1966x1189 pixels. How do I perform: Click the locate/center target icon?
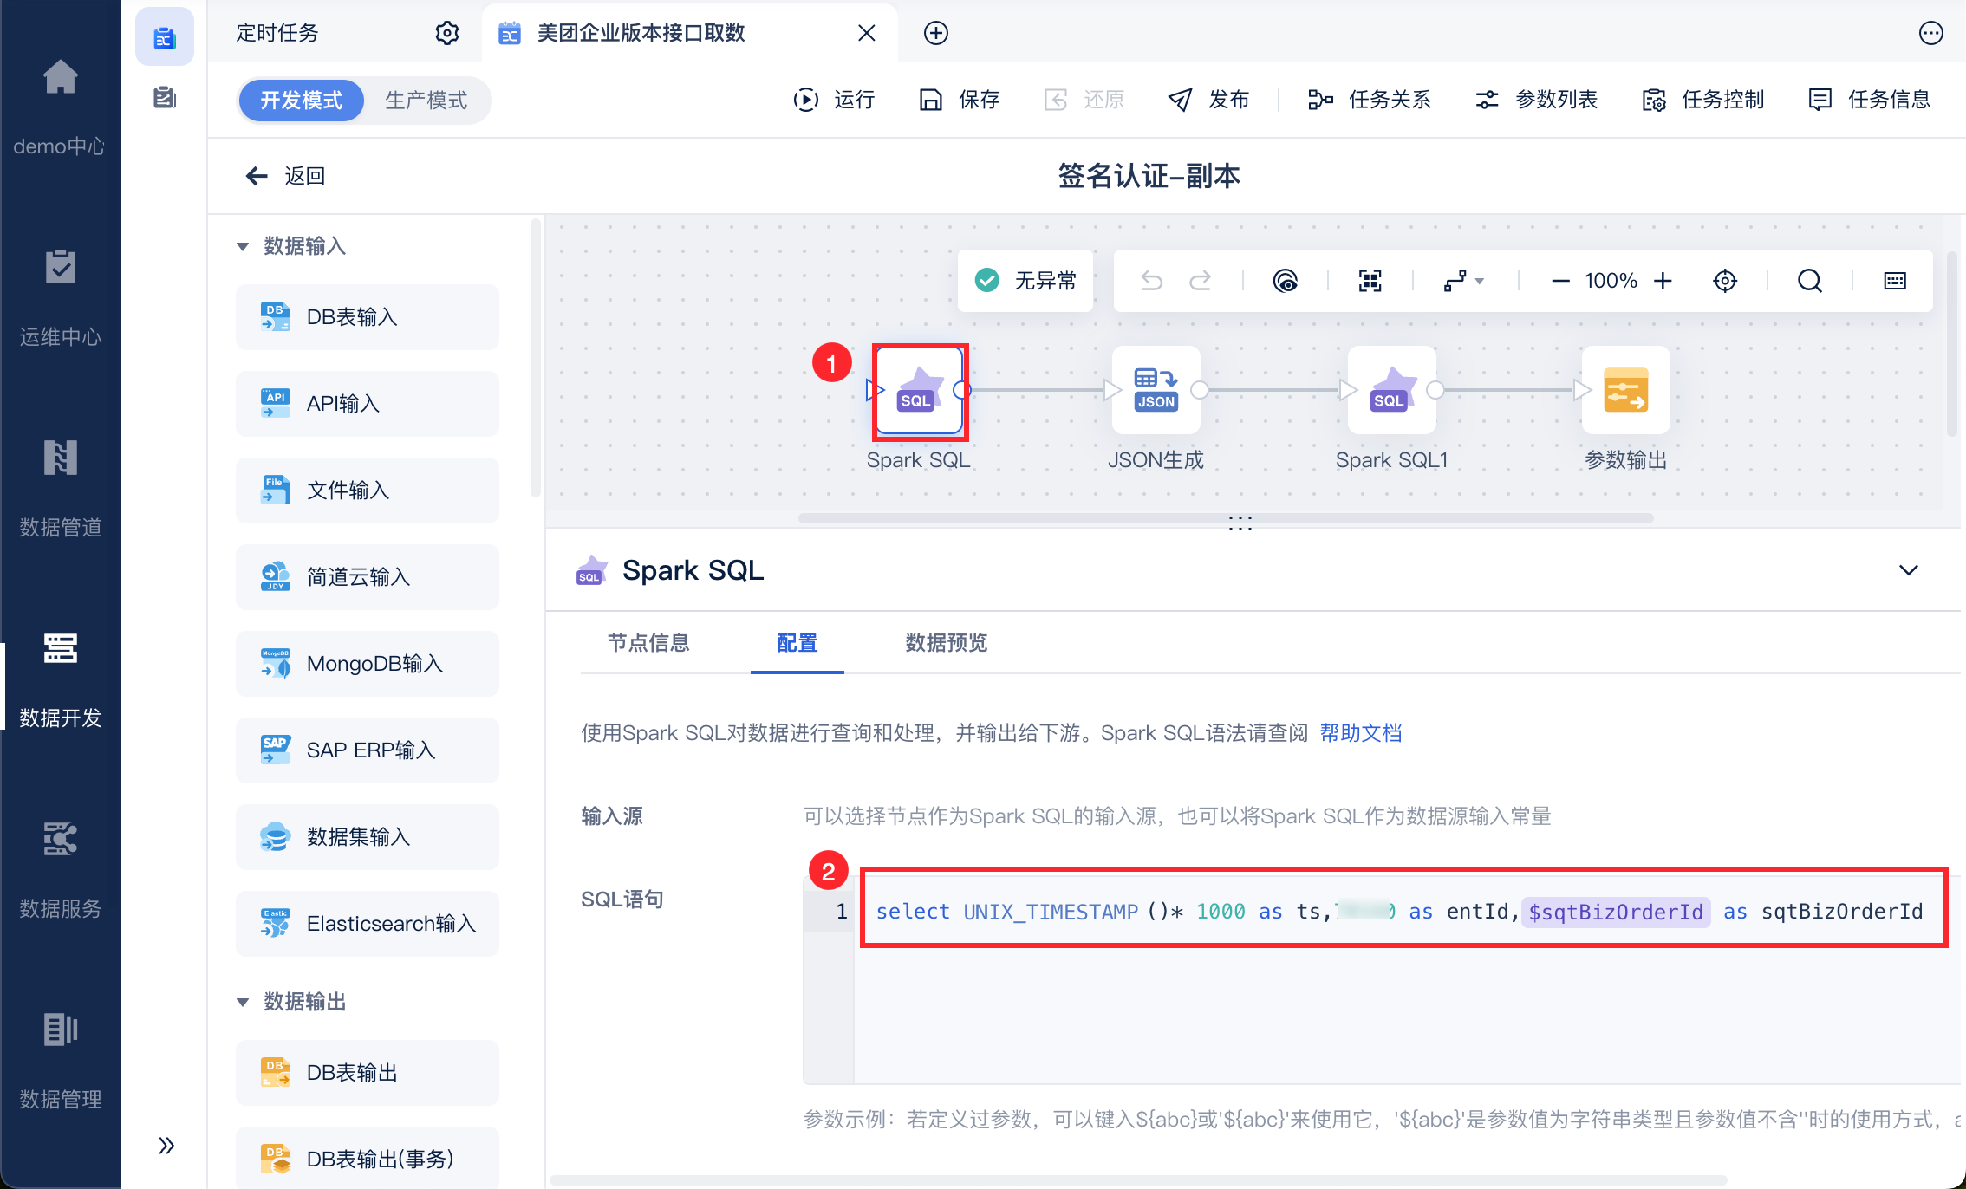[1725, 281]
